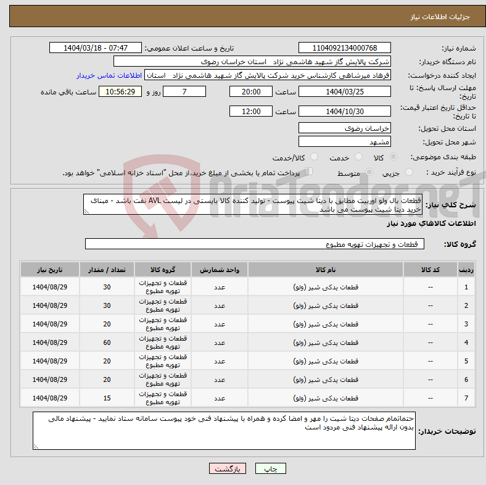This screenshot has width=486, height=485.
Task: Click the delivery city field مشهد
Action: point(344,141)
